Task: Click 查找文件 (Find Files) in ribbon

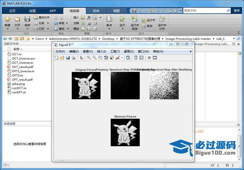Action: click(x=42, y=17)
